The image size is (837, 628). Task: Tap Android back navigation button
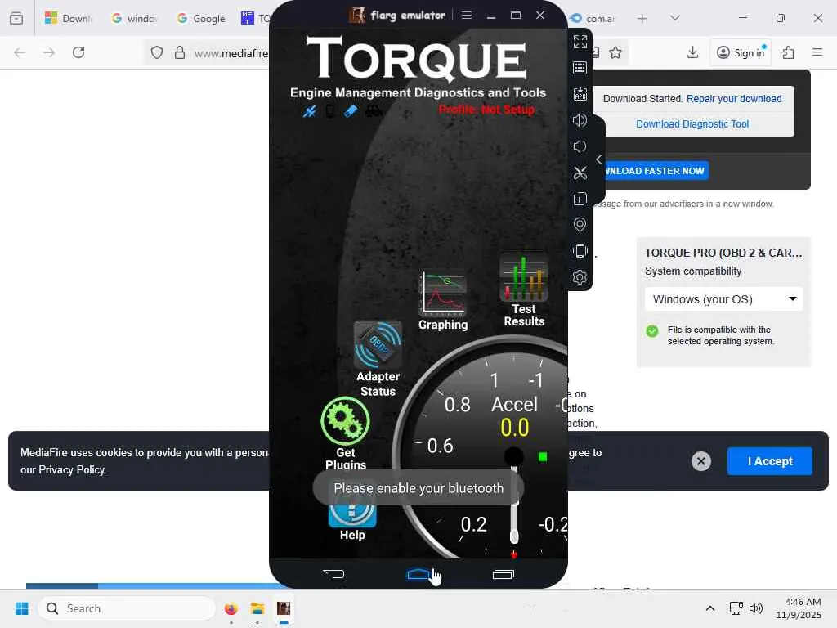(334, 574)
